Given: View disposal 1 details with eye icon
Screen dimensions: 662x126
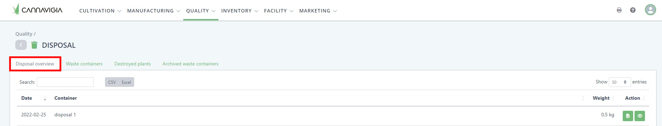Looking at the screenshot, I should coord(640,116).
